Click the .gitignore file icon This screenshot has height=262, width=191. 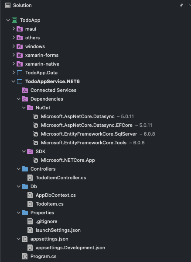[x=30, y=221]
